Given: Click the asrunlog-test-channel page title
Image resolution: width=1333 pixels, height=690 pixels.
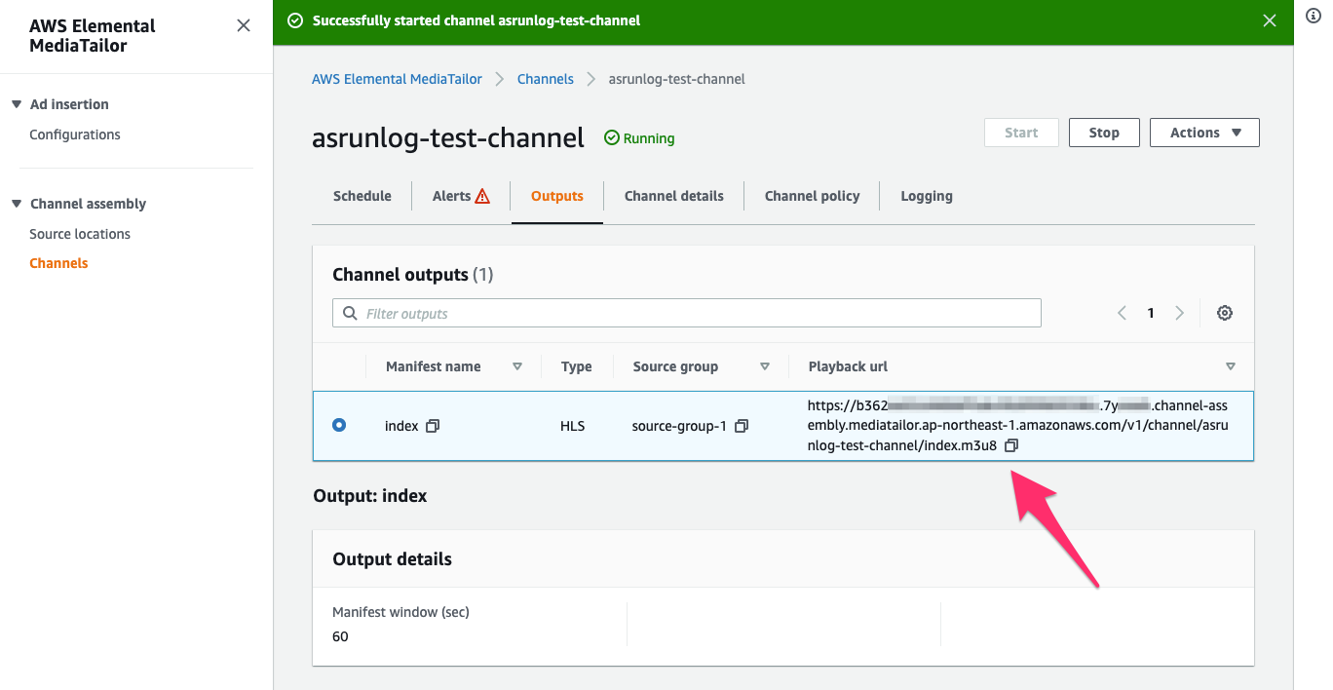Looking at the screenshot, I should pos(448,138).
